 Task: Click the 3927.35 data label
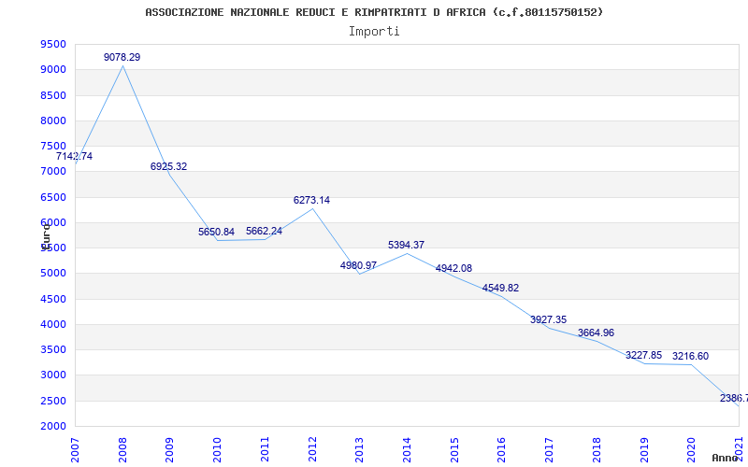(x=548, y=319)
